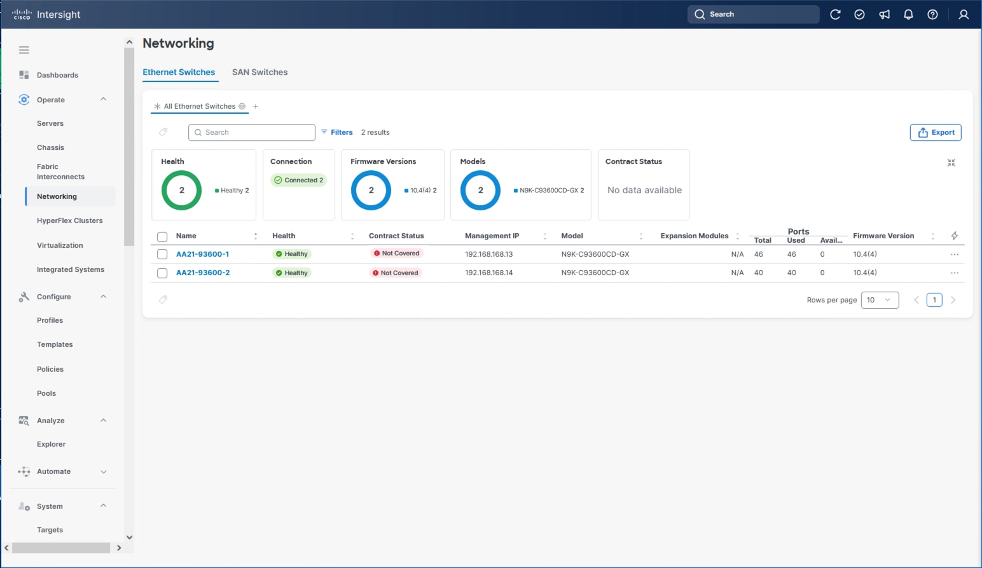Click the gear icon on All Ethernet Switches tab
Viewport: 982px width, 568px height.
click(x=242, y=107)
